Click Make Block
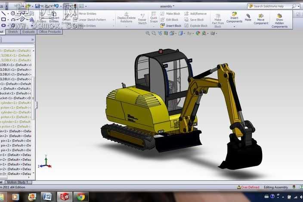The width and height of the screenshot is (303, 202). (x=170, y=13)
